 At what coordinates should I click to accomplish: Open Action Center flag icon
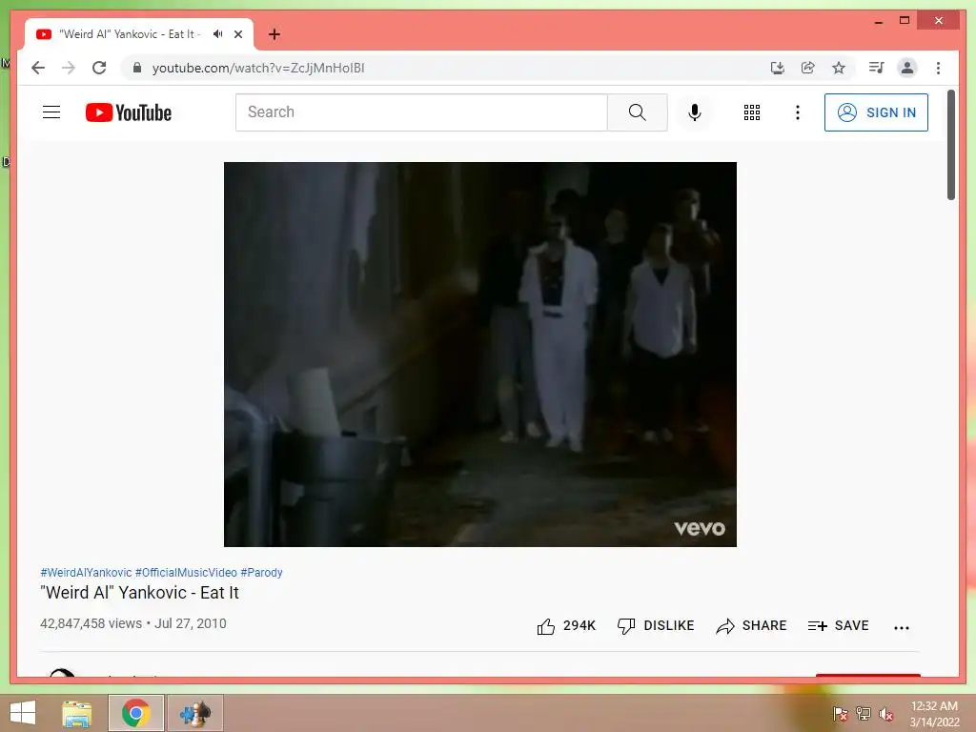click(x=840, y=714)
